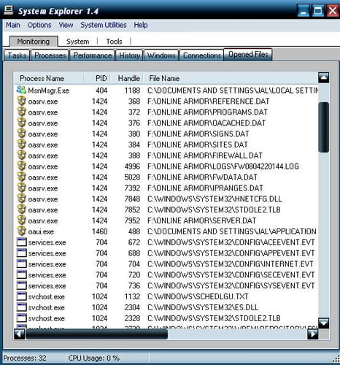Open the Tasks tab
This screenshot has width=340, height=365.
17,55
